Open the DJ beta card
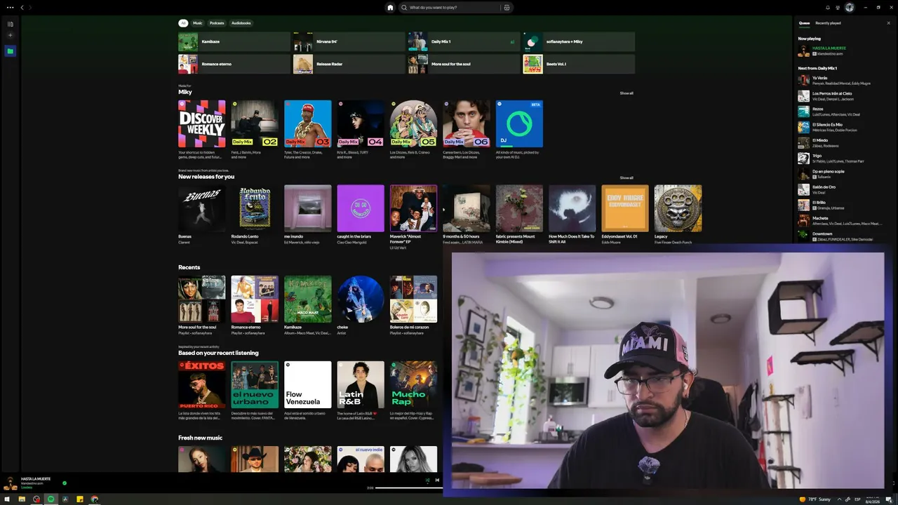The image size is (898, 505). tap(519, 123)
